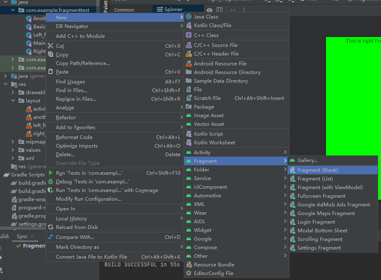
Task: Click the green right fragment preview
Action: pyautogui.click(x=353, y=118)
